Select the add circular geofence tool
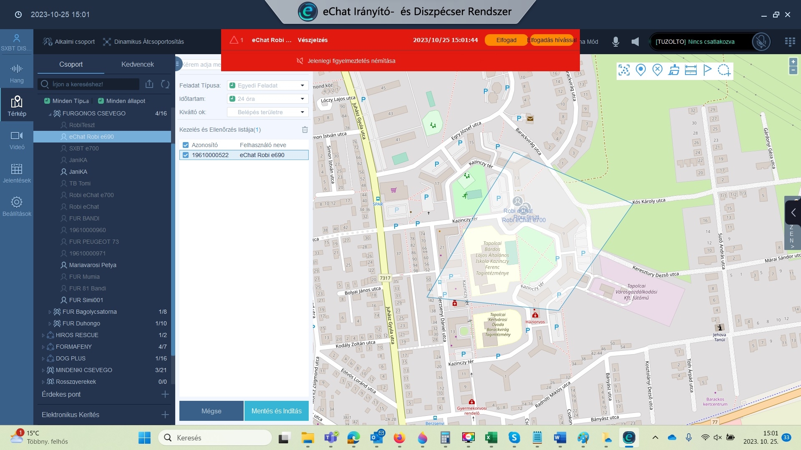 click(x=724, y=70)
